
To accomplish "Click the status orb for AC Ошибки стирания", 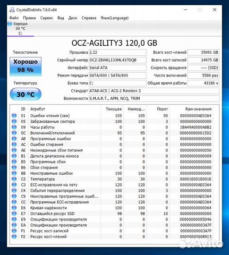I will (x=14, y=144).
